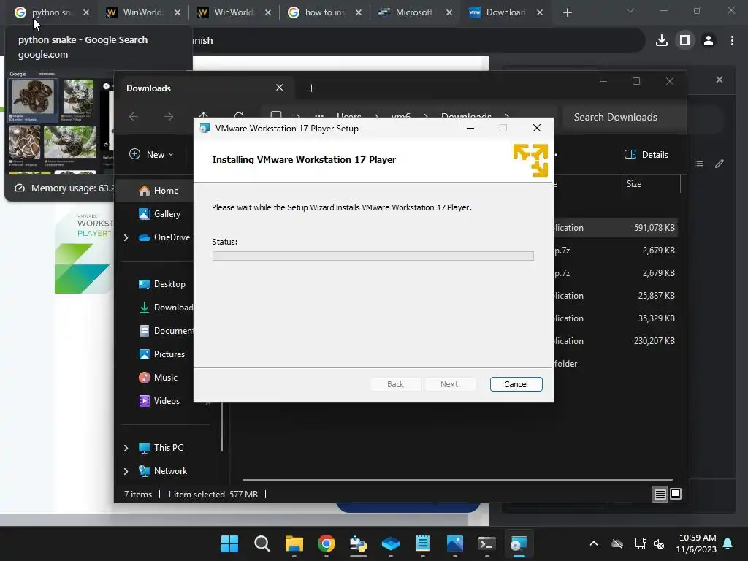This screenshot has width=748, height=561.
Task: Go forward in File Explorer
Action: tap(169, 116)
